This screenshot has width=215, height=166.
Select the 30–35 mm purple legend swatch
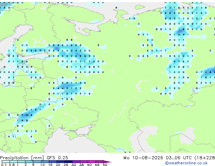(x=76, y=162)
